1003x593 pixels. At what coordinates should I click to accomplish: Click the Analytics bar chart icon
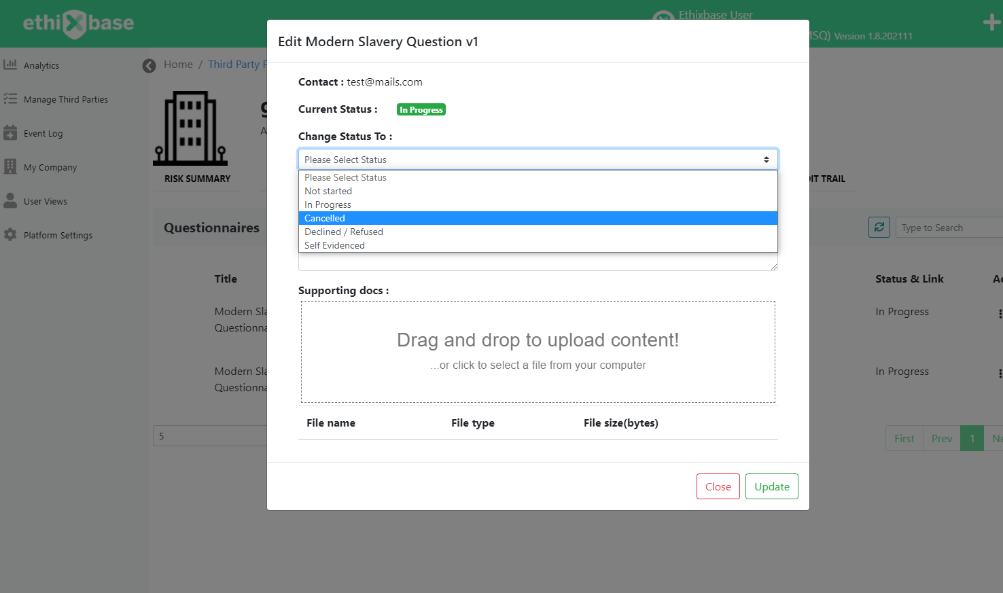pos(10,65)
